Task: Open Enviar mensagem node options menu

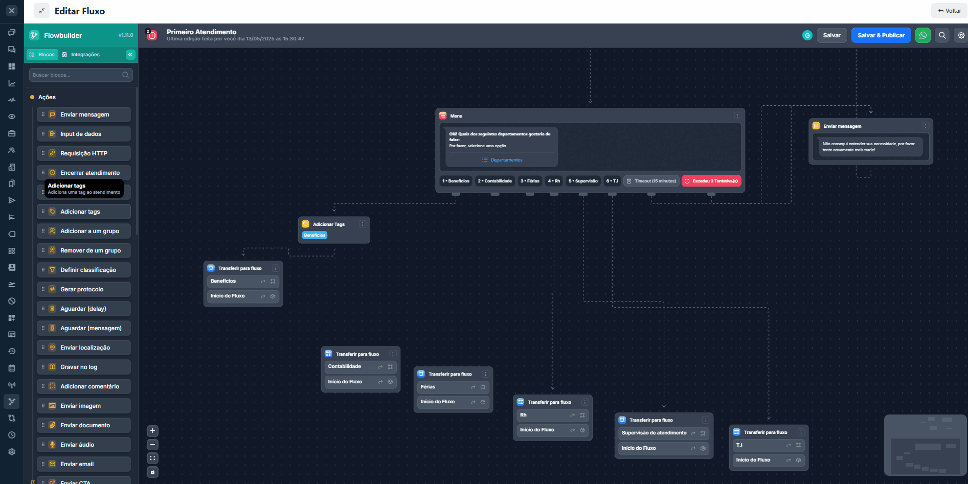Action: (x=925, y=126)
